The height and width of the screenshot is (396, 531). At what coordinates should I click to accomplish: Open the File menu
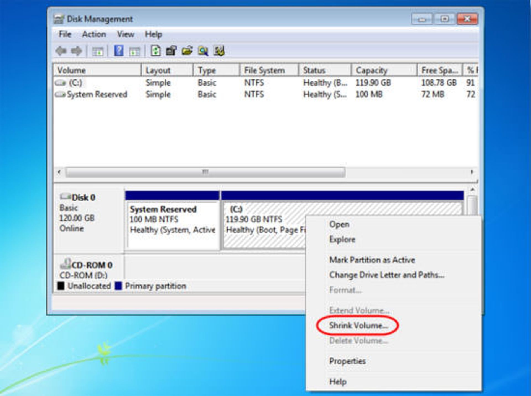tap(65, 34)
